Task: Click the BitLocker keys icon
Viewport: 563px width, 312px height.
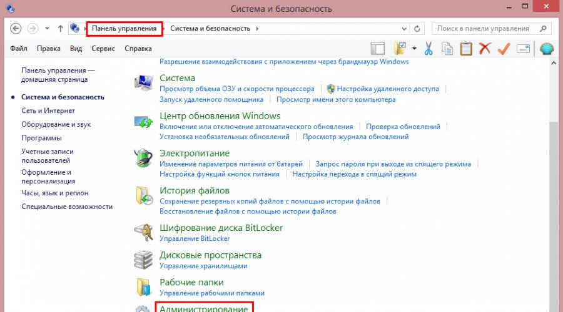Action: click(x=143, y=233)
